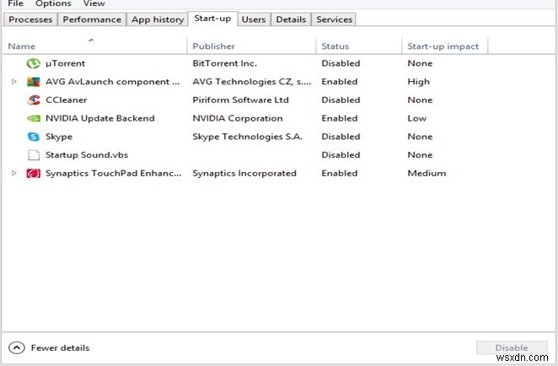Switch to the App history tab
558x366 pixels.
pos(158,19)
